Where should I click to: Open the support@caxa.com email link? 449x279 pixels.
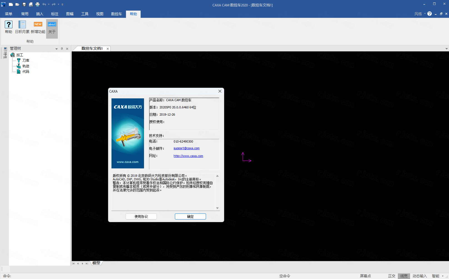(x=187, y=148)
